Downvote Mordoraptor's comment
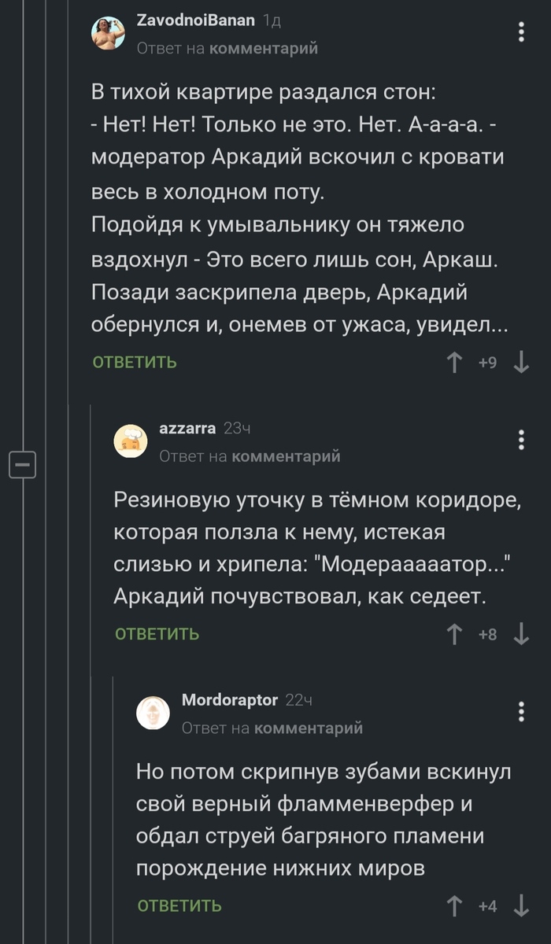Screen dimensions: 551x944 tap(520, 906)
